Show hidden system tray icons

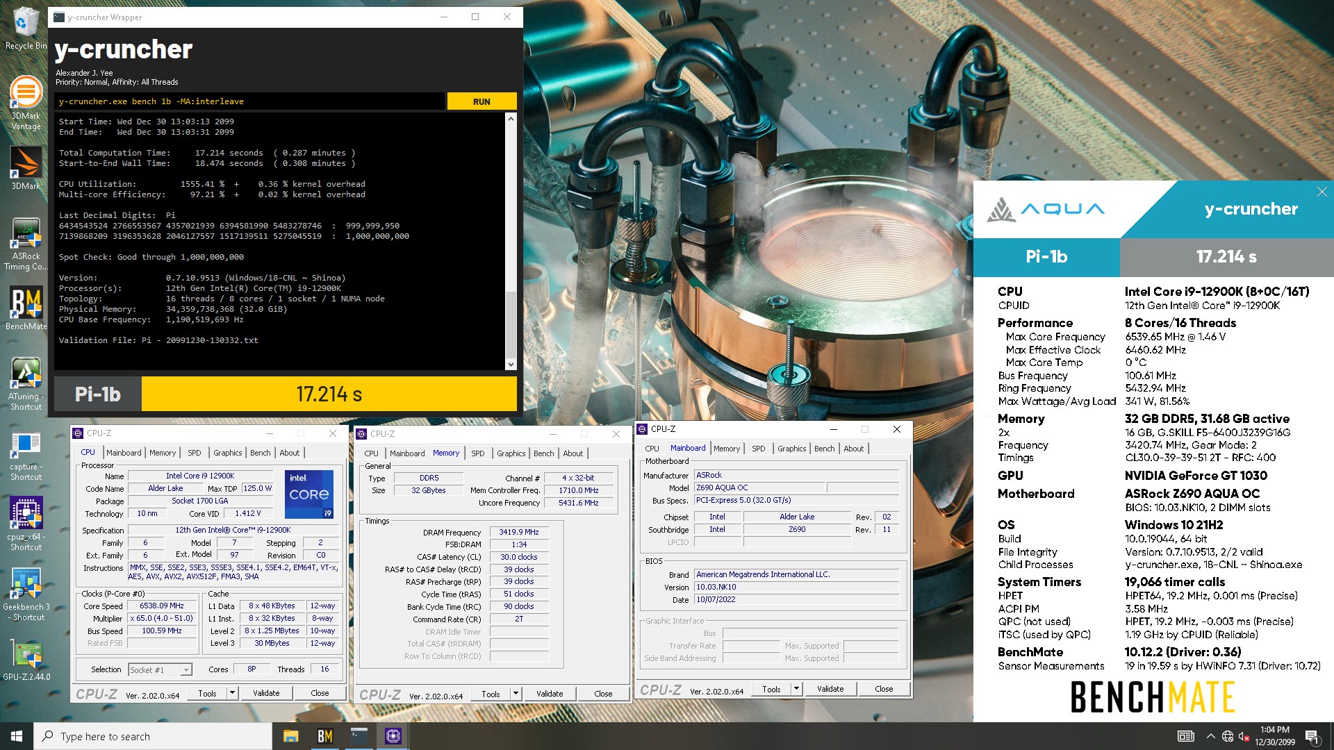(1210, 736)
